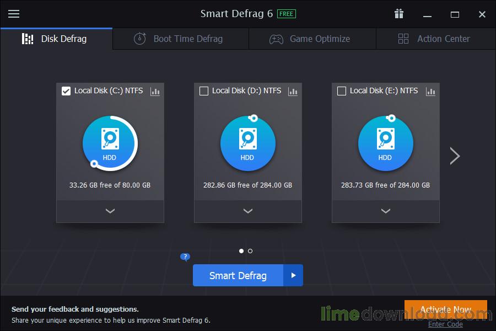Image resolution: width=496 pixels, height=331 pixels.
Task: Expand details for Local Disk (C:)
Action: tap(110, 211)
